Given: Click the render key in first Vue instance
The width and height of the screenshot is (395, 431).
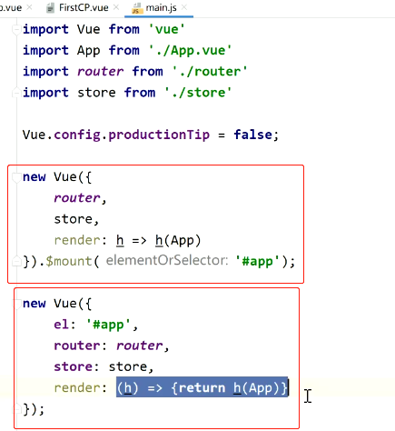Looking at the screenshot, I should coord(76,240).
